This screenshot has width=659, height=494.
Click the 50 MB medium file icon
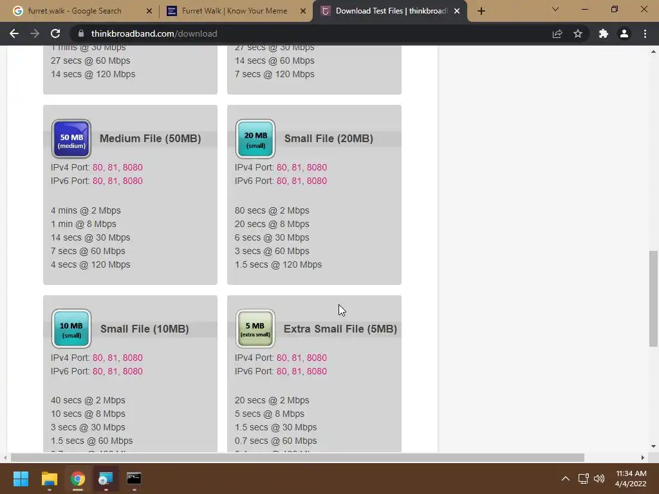(x=71, y=139)
